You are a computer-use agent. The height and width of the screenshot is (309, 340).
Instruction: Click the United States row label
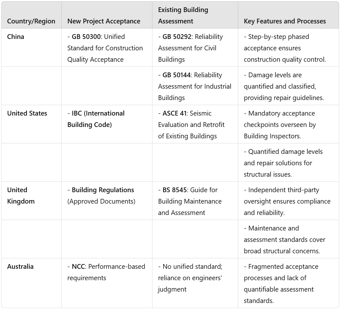27,113
